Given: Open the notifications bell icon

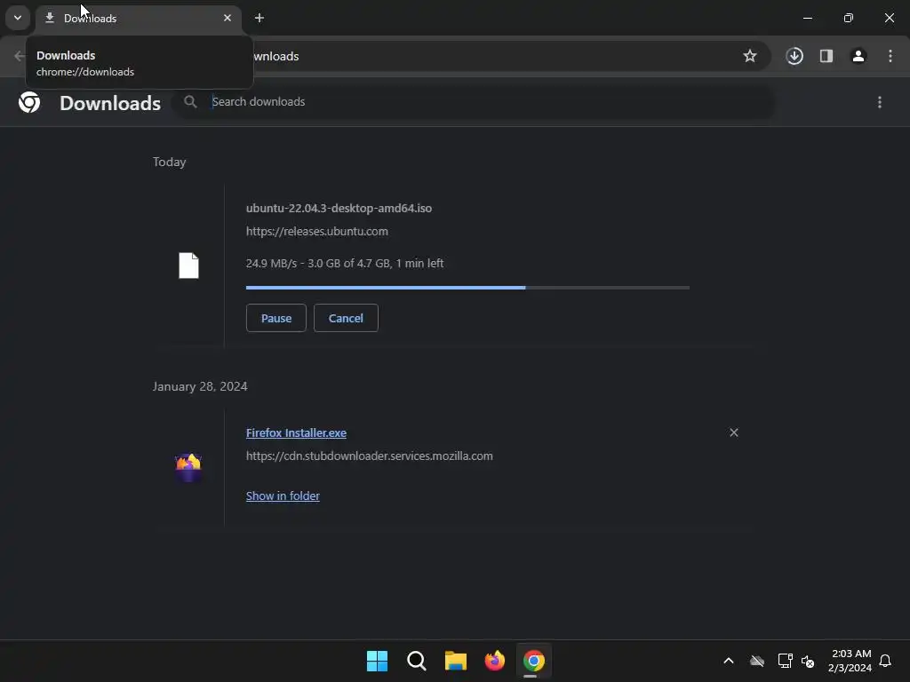Looking at the screenshot, I should 885,661.
